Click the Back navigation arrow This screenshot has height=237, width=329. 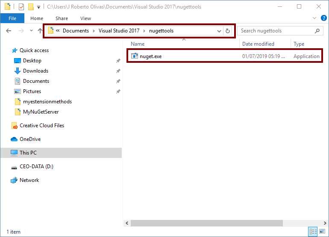point(9,31)
